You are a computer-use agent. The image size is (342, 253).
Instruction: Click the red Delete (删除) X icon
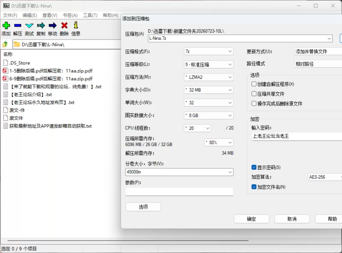tap(65, 25)
